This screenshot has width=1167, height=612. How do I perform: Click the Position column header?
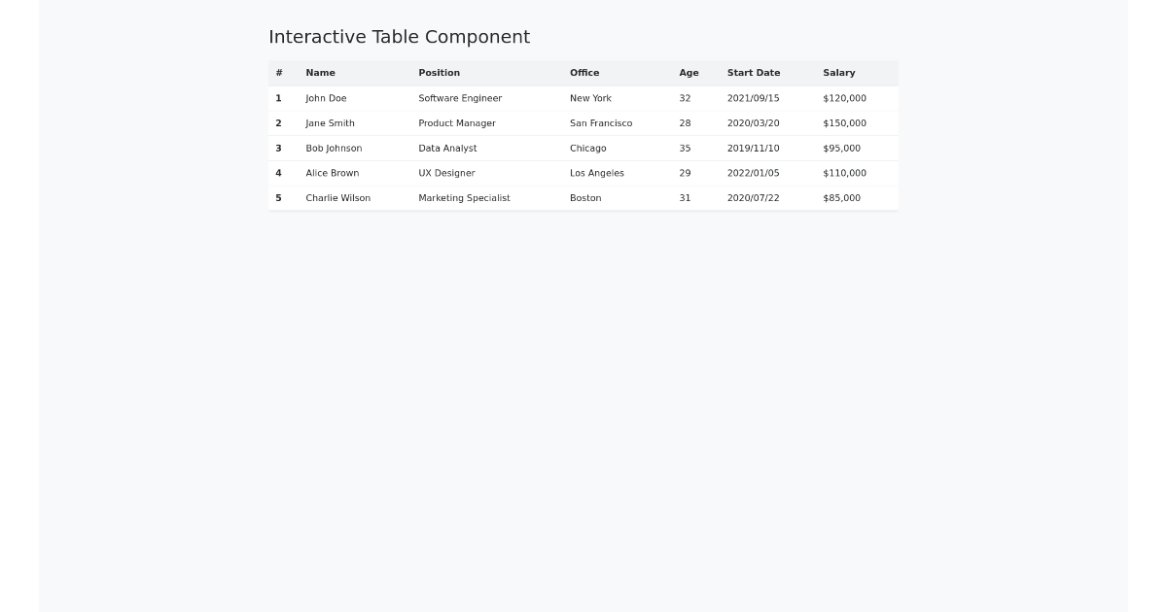[x=487, y=73]
